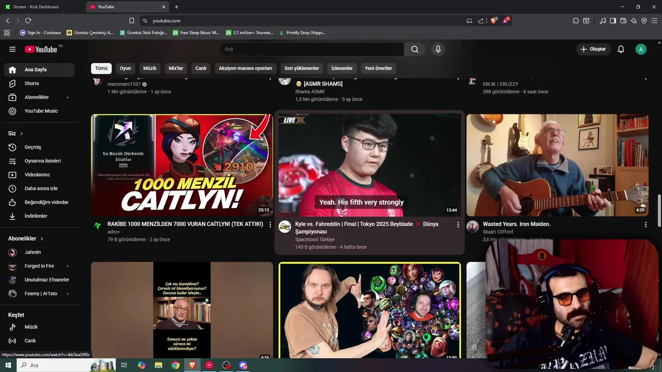
Task: Select the Son yüklenenler chip
Action: [x=302, y=68]
